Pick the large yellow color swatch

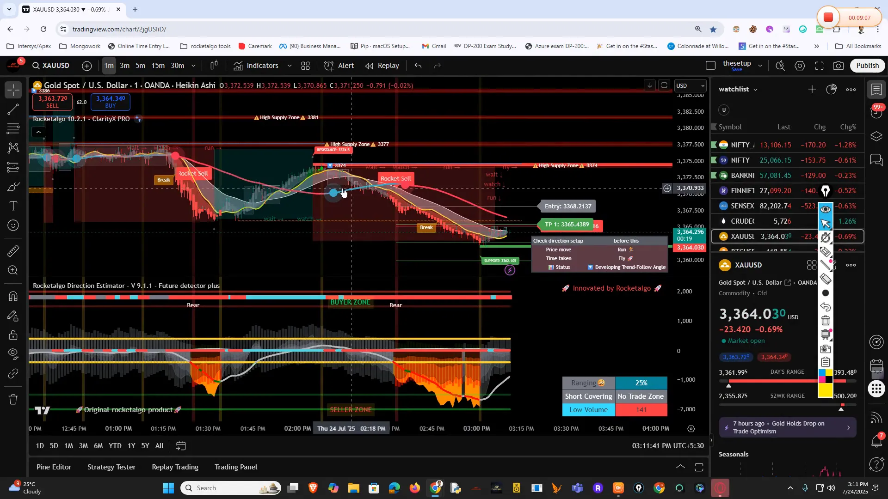click(826, 390)
